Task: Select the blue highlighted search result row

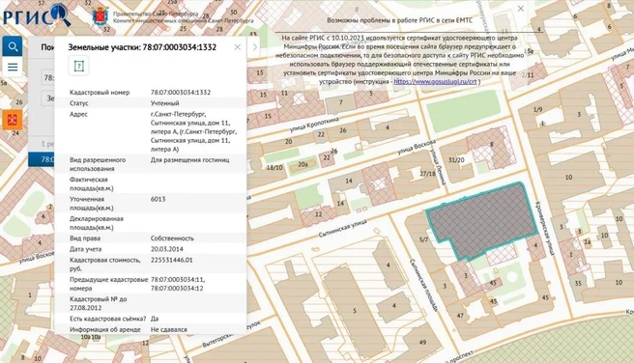Action: tap(41, 159)
